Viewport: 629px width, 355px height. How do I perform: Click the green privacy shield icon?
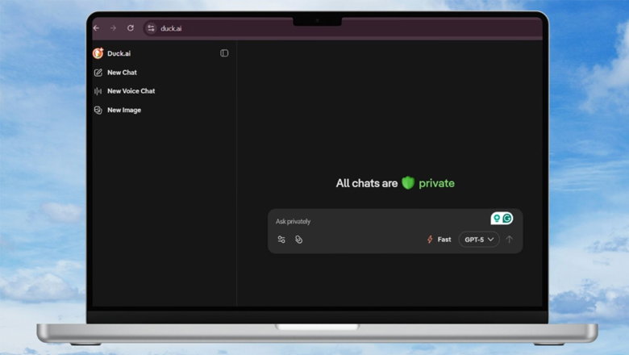408,183
